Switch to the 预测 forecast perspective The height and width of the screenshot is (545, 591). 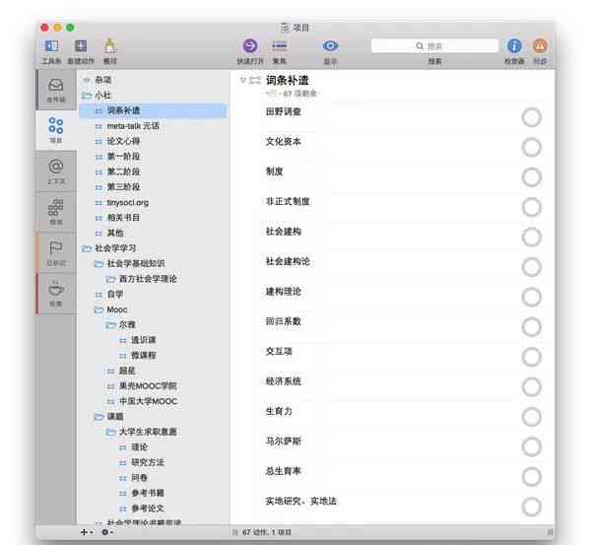click(56, 212)
